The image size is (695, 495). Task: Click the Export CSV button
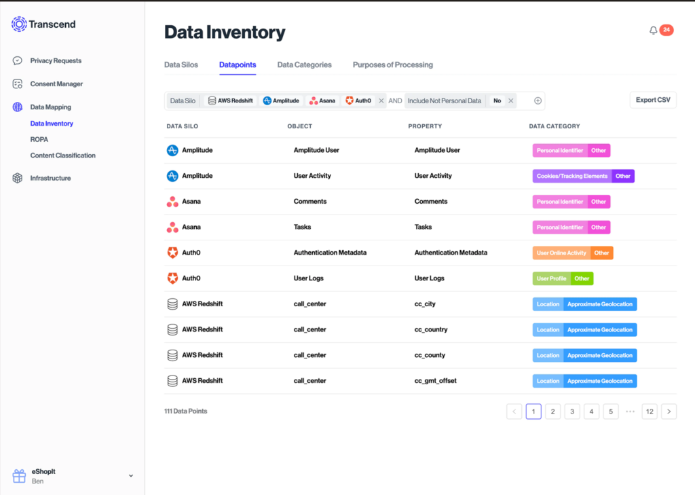pos(652,100)
